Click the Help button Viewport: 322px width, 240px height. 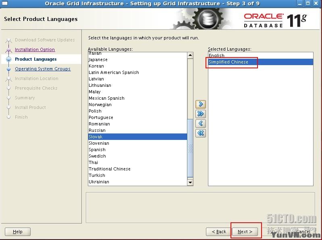click(x=18, y=232)
